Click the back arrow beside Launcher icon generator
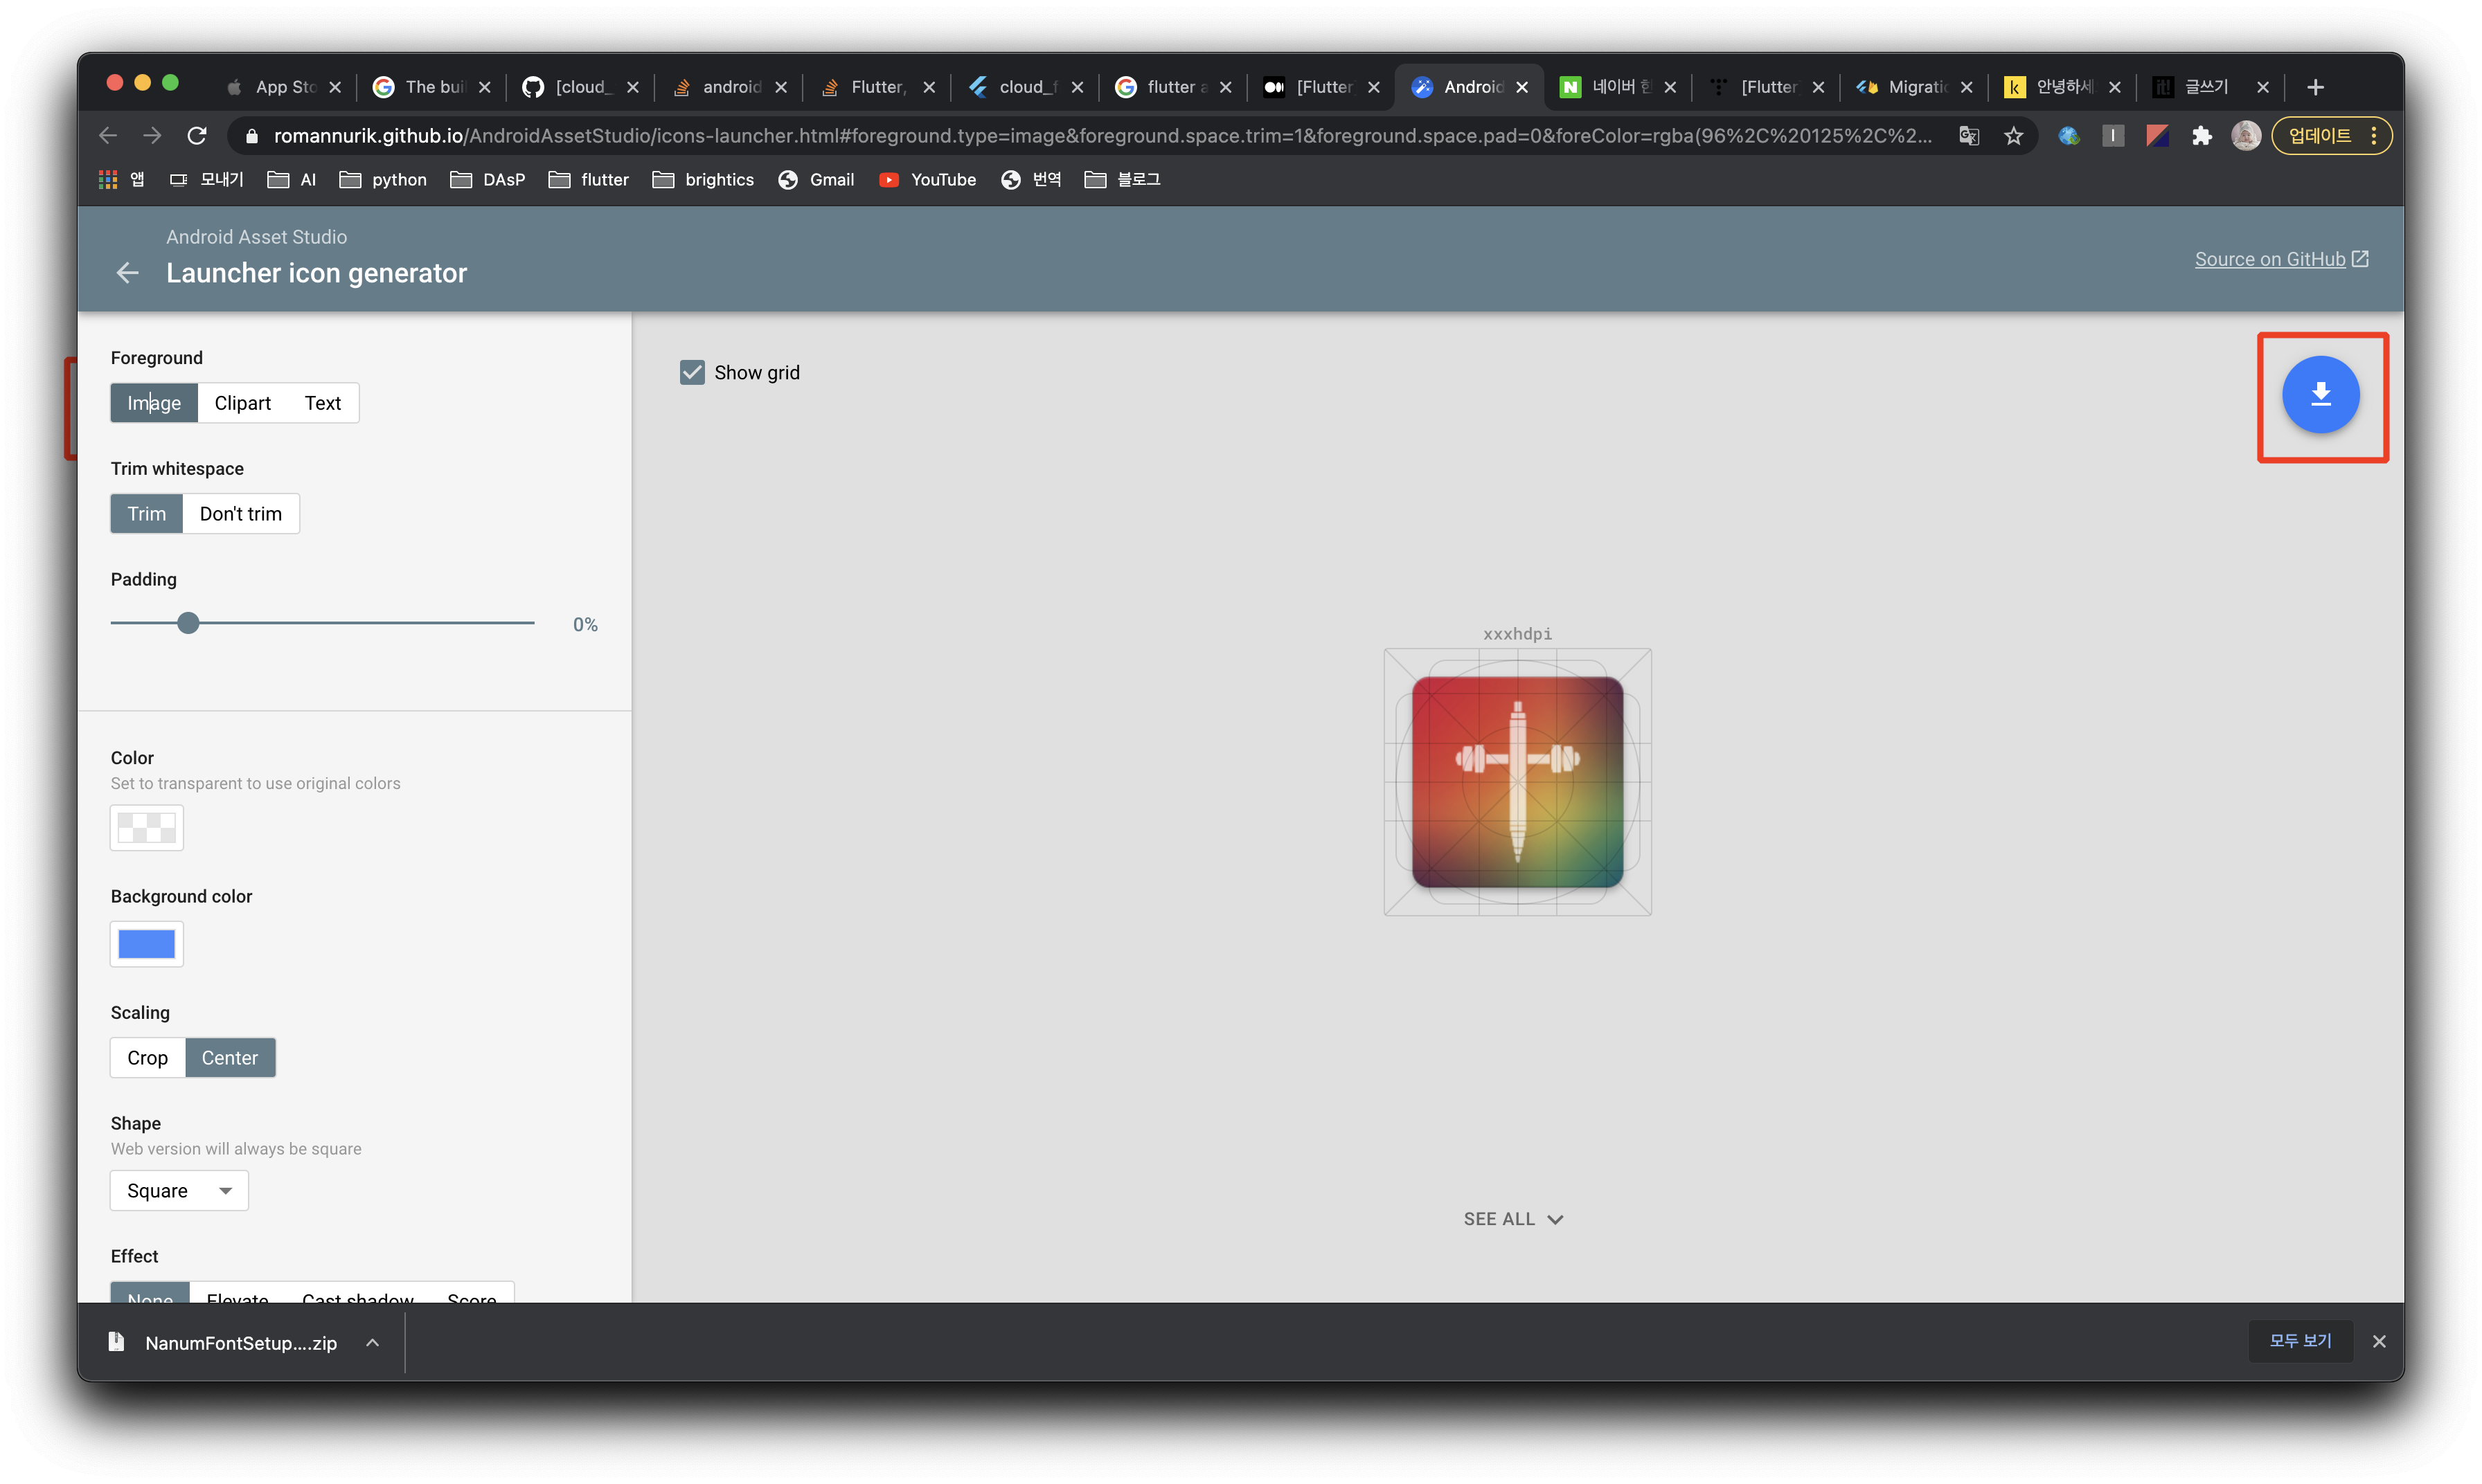Viewport: 2482px width, 1484px height. (127, 273)
